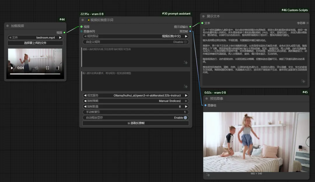Click the 视频 input port on 视频反推提示词 node
Image resolution: width=315 pixels, height=182 pixels.
[x=81, y=27]
